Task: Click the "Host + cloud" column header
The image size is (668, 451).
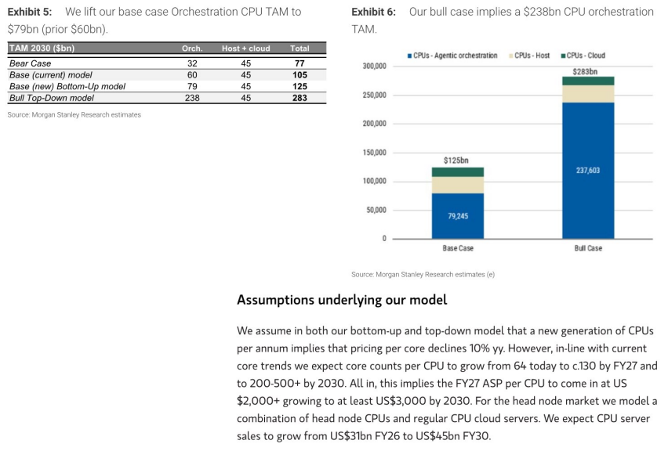Action: 246,49
